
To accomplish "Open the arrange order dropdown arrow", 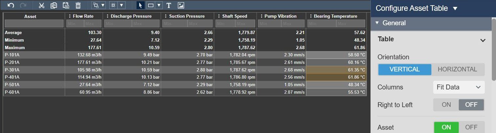I will coord(103,5).
